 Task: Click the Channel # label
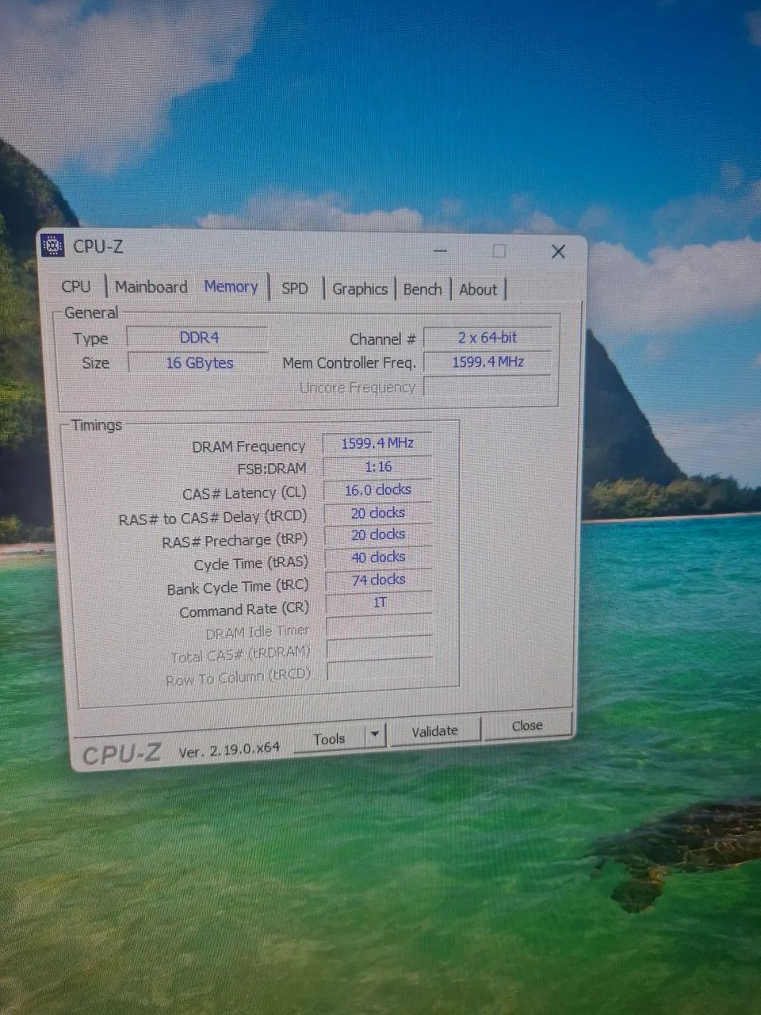point(382,339)
